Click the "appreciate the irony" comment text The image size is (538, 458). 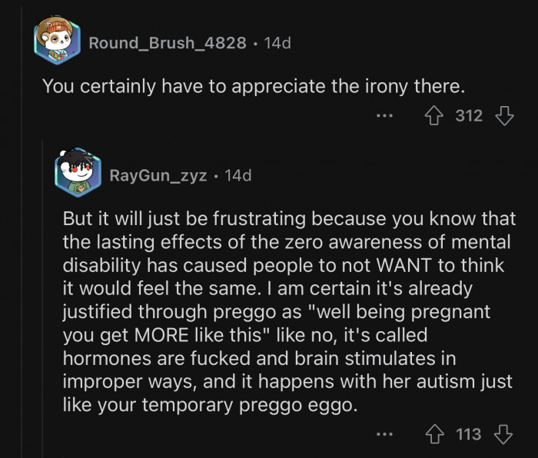point(251,86)
